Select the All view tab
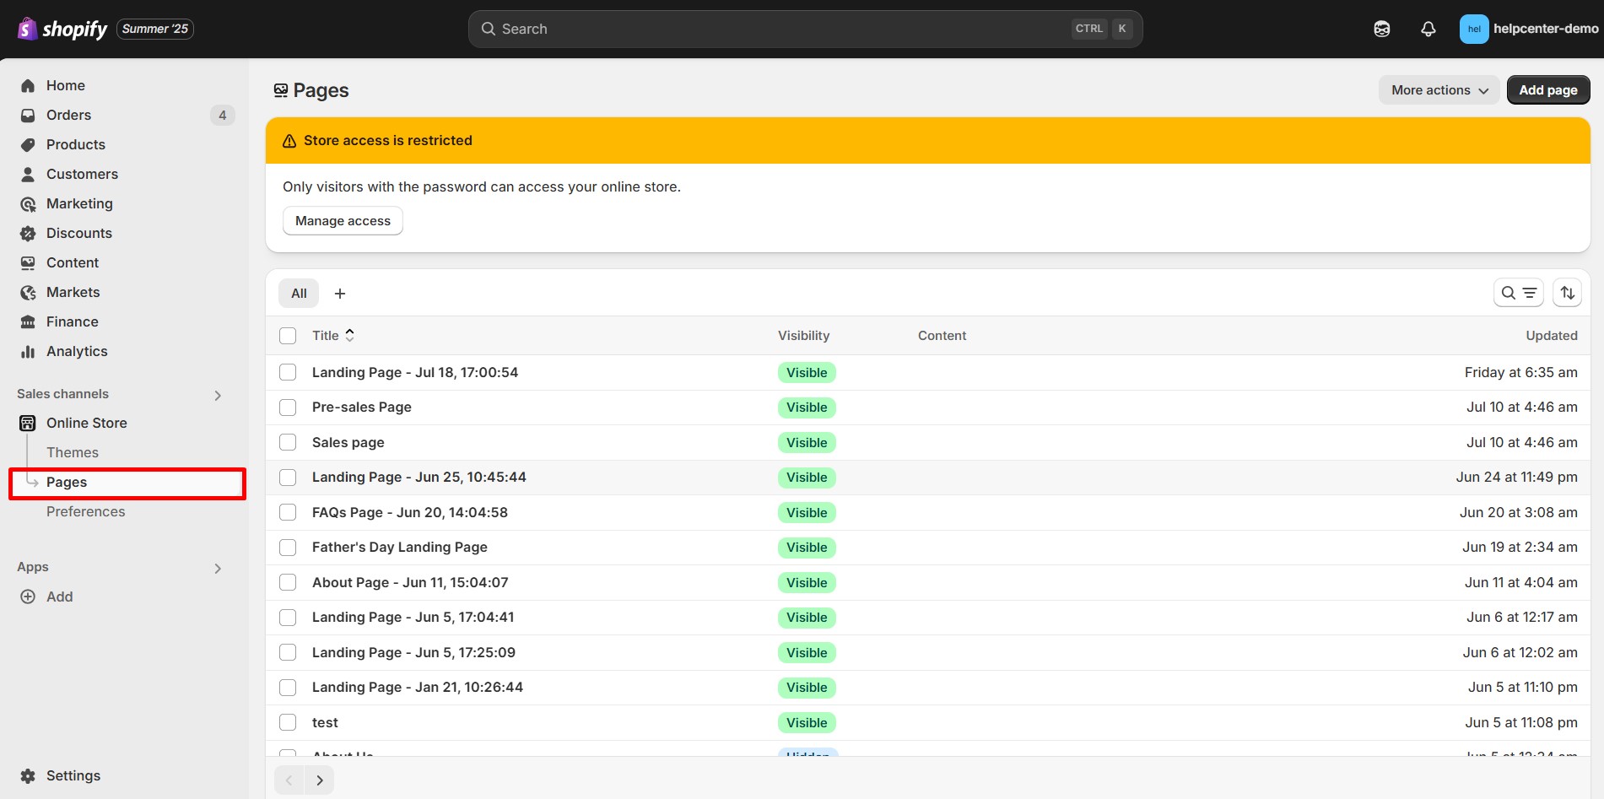 pos(299,293)
